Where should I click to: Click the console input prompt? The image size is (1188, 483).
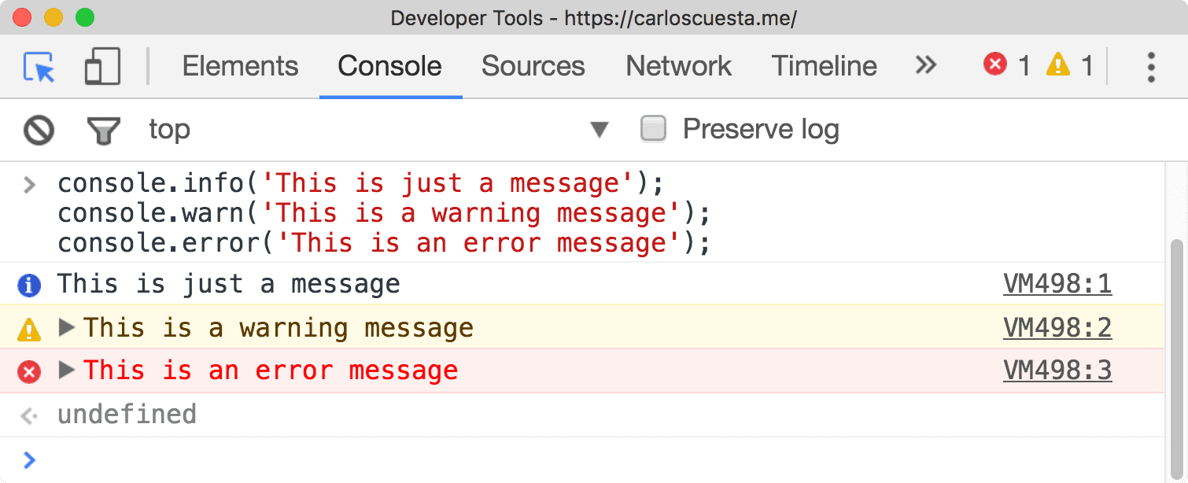click(236, 460)
